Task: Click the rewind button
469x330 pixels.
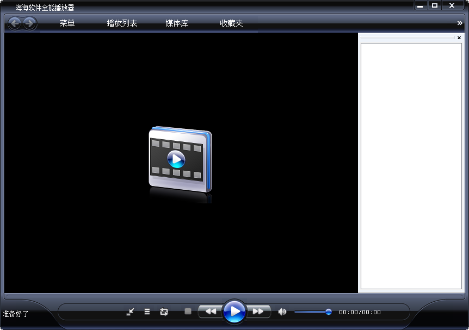Action: pos(211,312)
